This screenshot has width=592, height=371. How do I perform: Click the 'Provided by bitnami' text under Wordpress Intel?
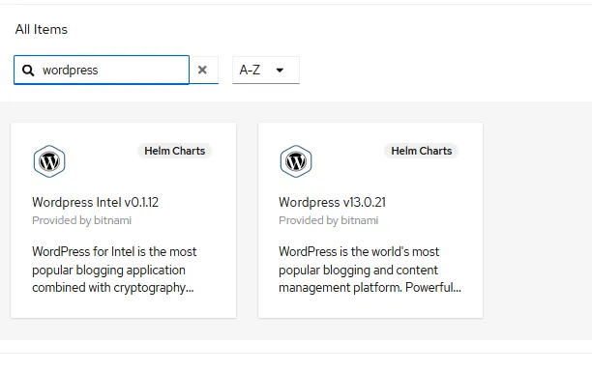pos(82,220)
